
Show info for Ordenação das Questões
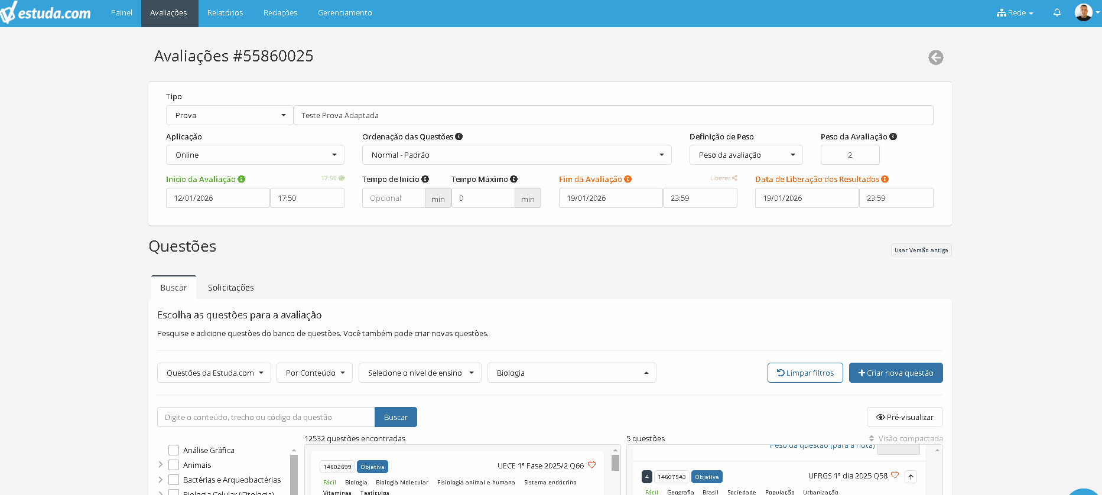tap(459, 136)
